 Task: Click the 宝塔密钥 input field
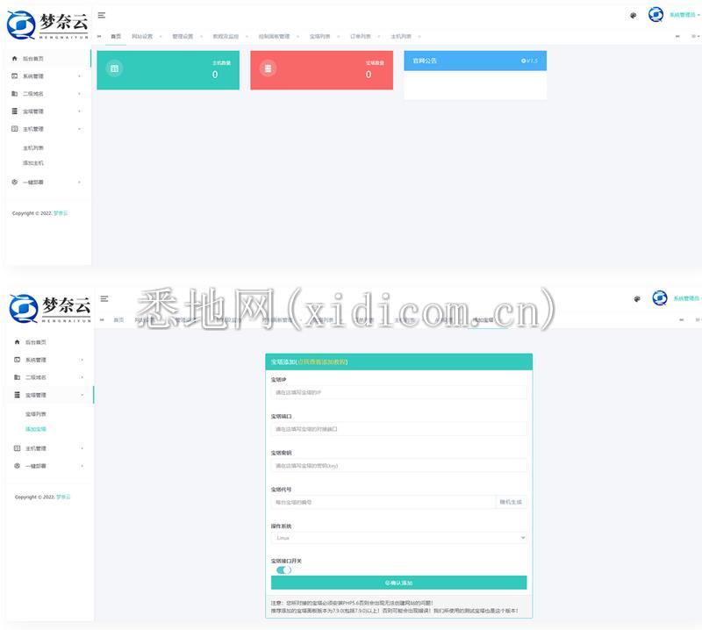(x=398, y=466)
